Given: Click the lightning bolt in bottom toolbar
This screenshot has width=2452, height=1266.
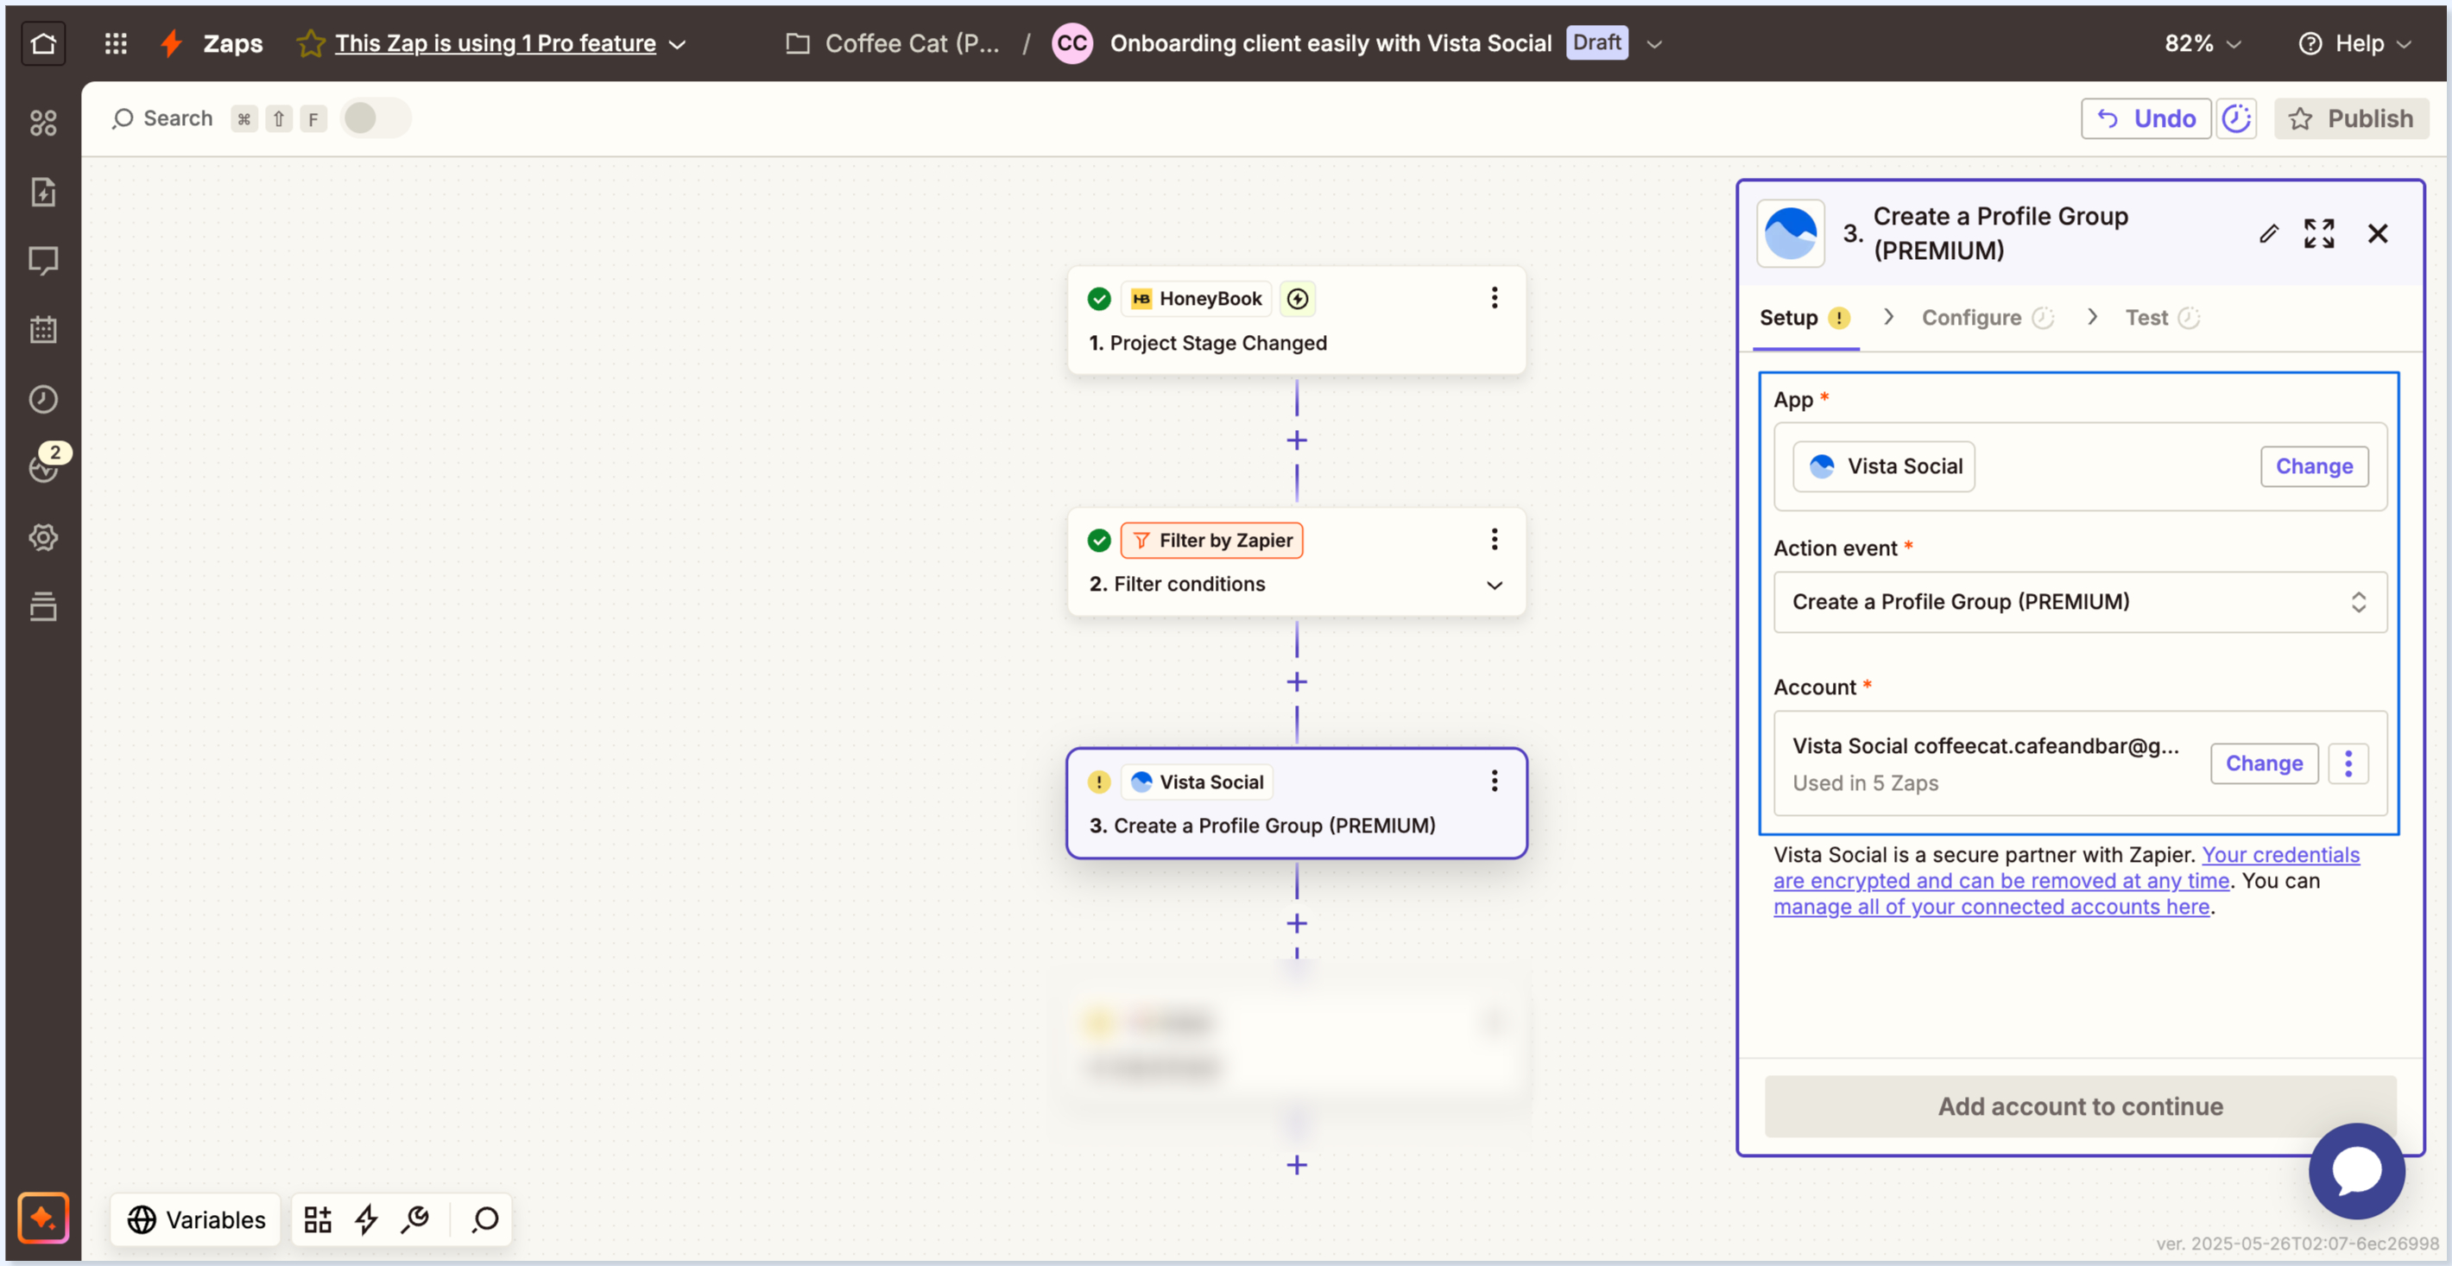Looking at the screenshot, I should coord(368,1219).
